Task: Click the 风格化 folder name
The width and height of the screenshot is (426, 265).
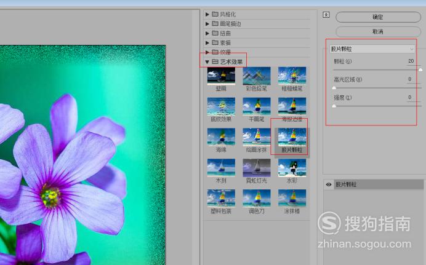Action: [x=228, y=14]
